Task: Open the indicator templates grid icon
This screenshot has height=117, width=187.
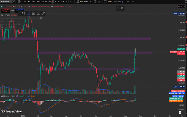Action: tap(95, 1)
